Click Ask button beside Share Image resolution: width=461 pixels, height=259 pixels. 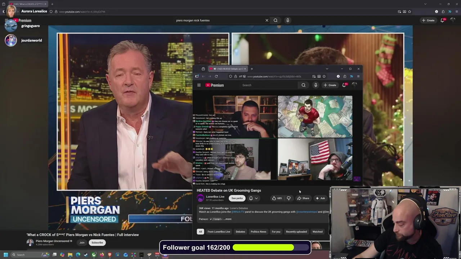320,198
